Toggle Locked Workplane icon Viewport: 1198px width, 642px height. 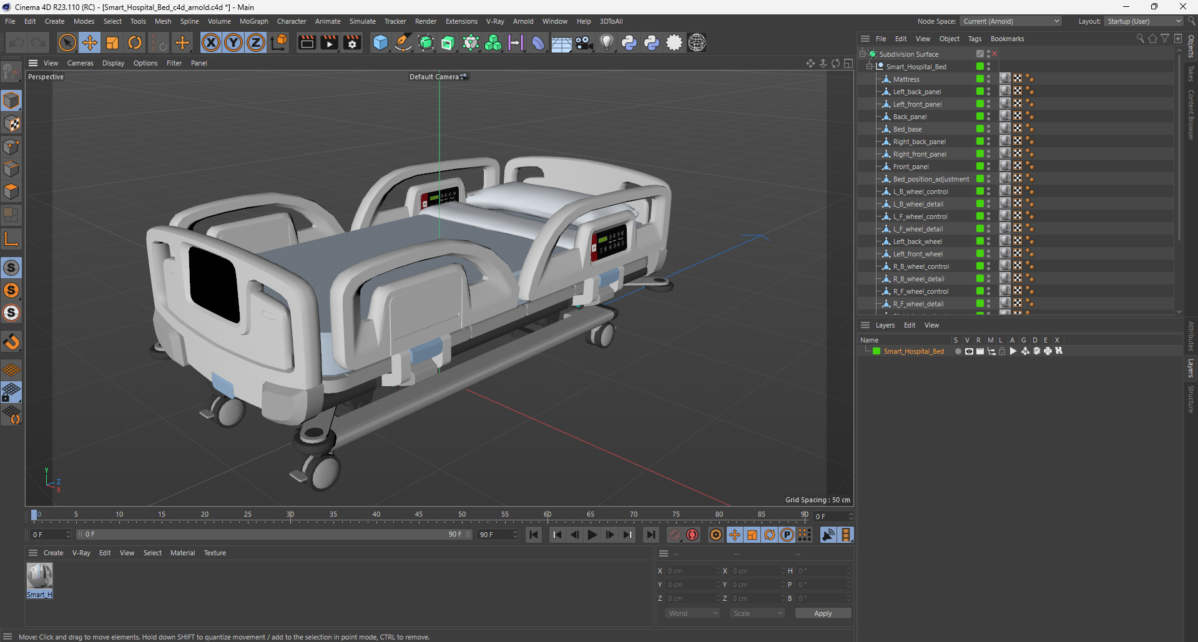(12, 392)
